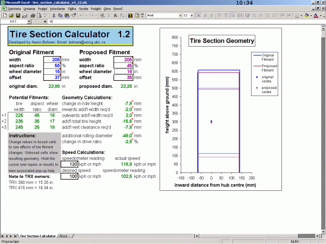Image resolution: width=326 pixels, height=244 pixels.
Task: Open the Borders dropdown arrow
Action: 301,15
